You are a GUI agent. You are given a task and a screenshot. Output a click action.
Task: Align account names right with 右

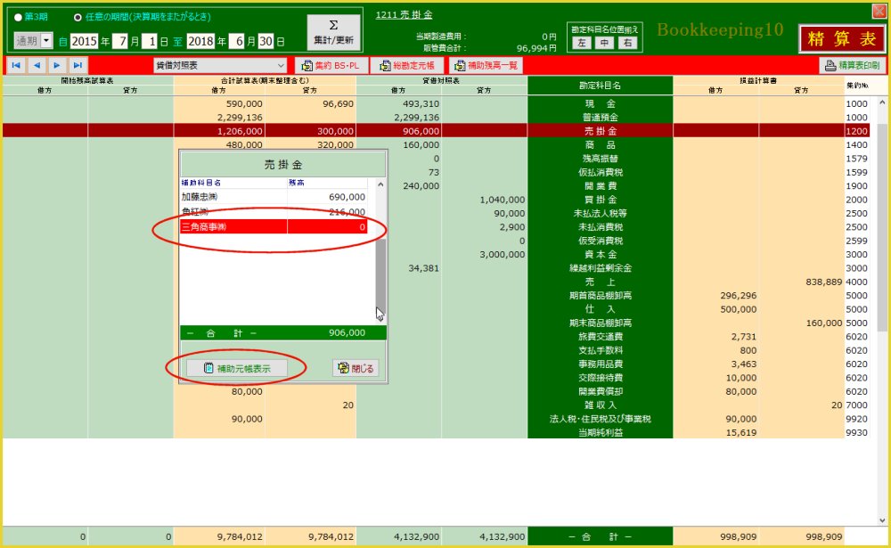(628, 42)
